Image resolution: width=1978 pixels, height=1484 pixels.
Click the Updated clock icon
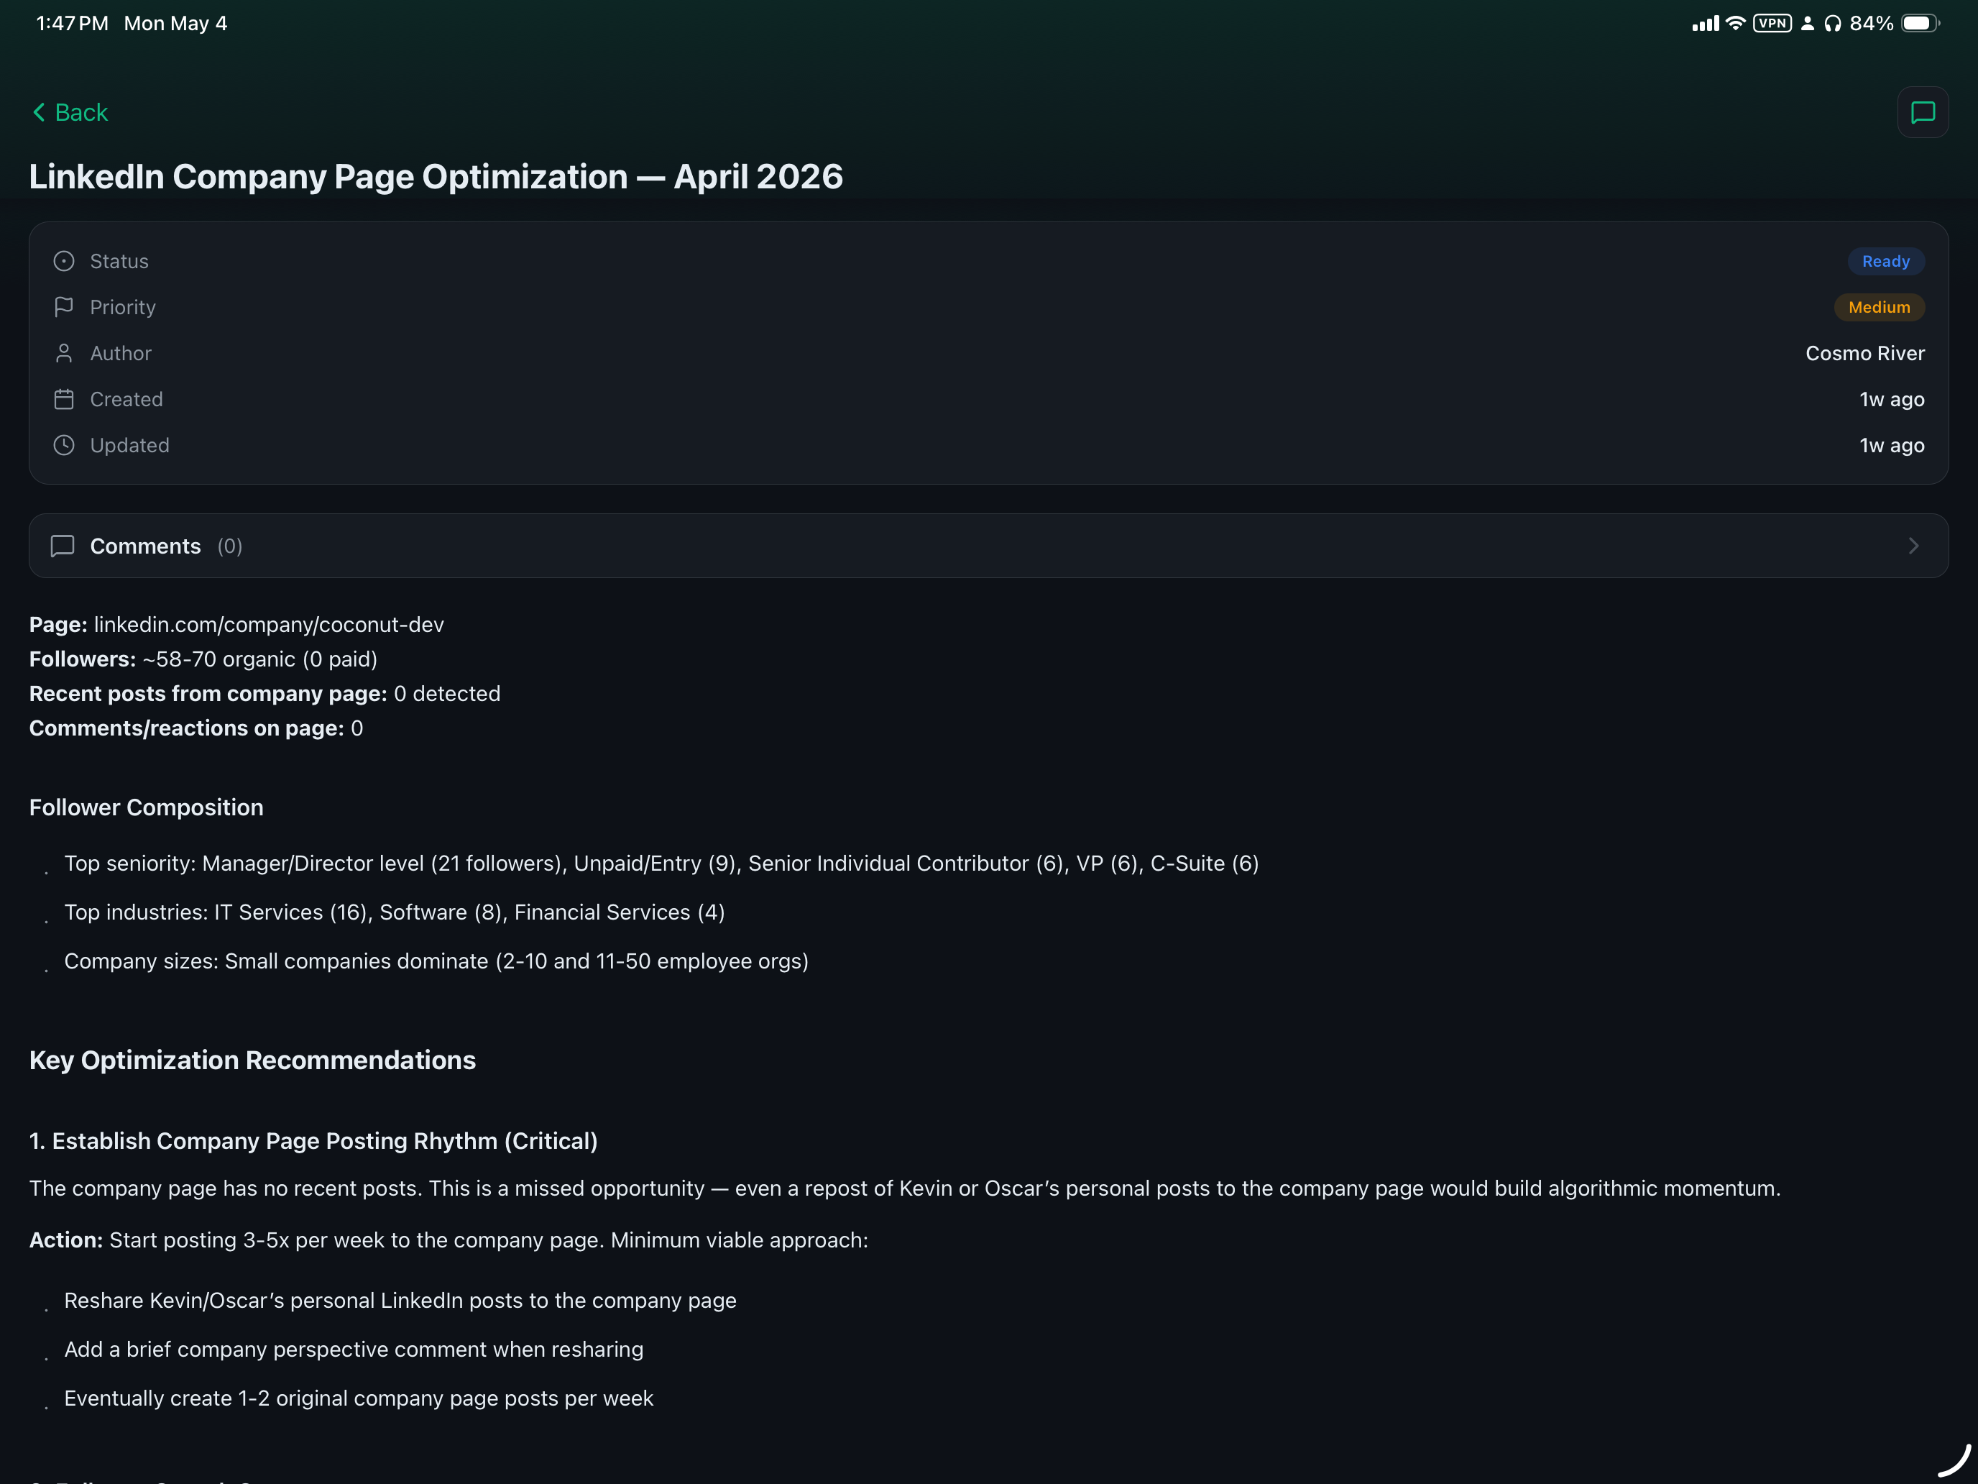click(x=63, y=446)
